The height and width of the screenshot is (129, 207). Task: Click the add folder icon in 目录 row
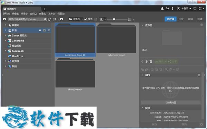pyautogui.click(x=45, y=30)
